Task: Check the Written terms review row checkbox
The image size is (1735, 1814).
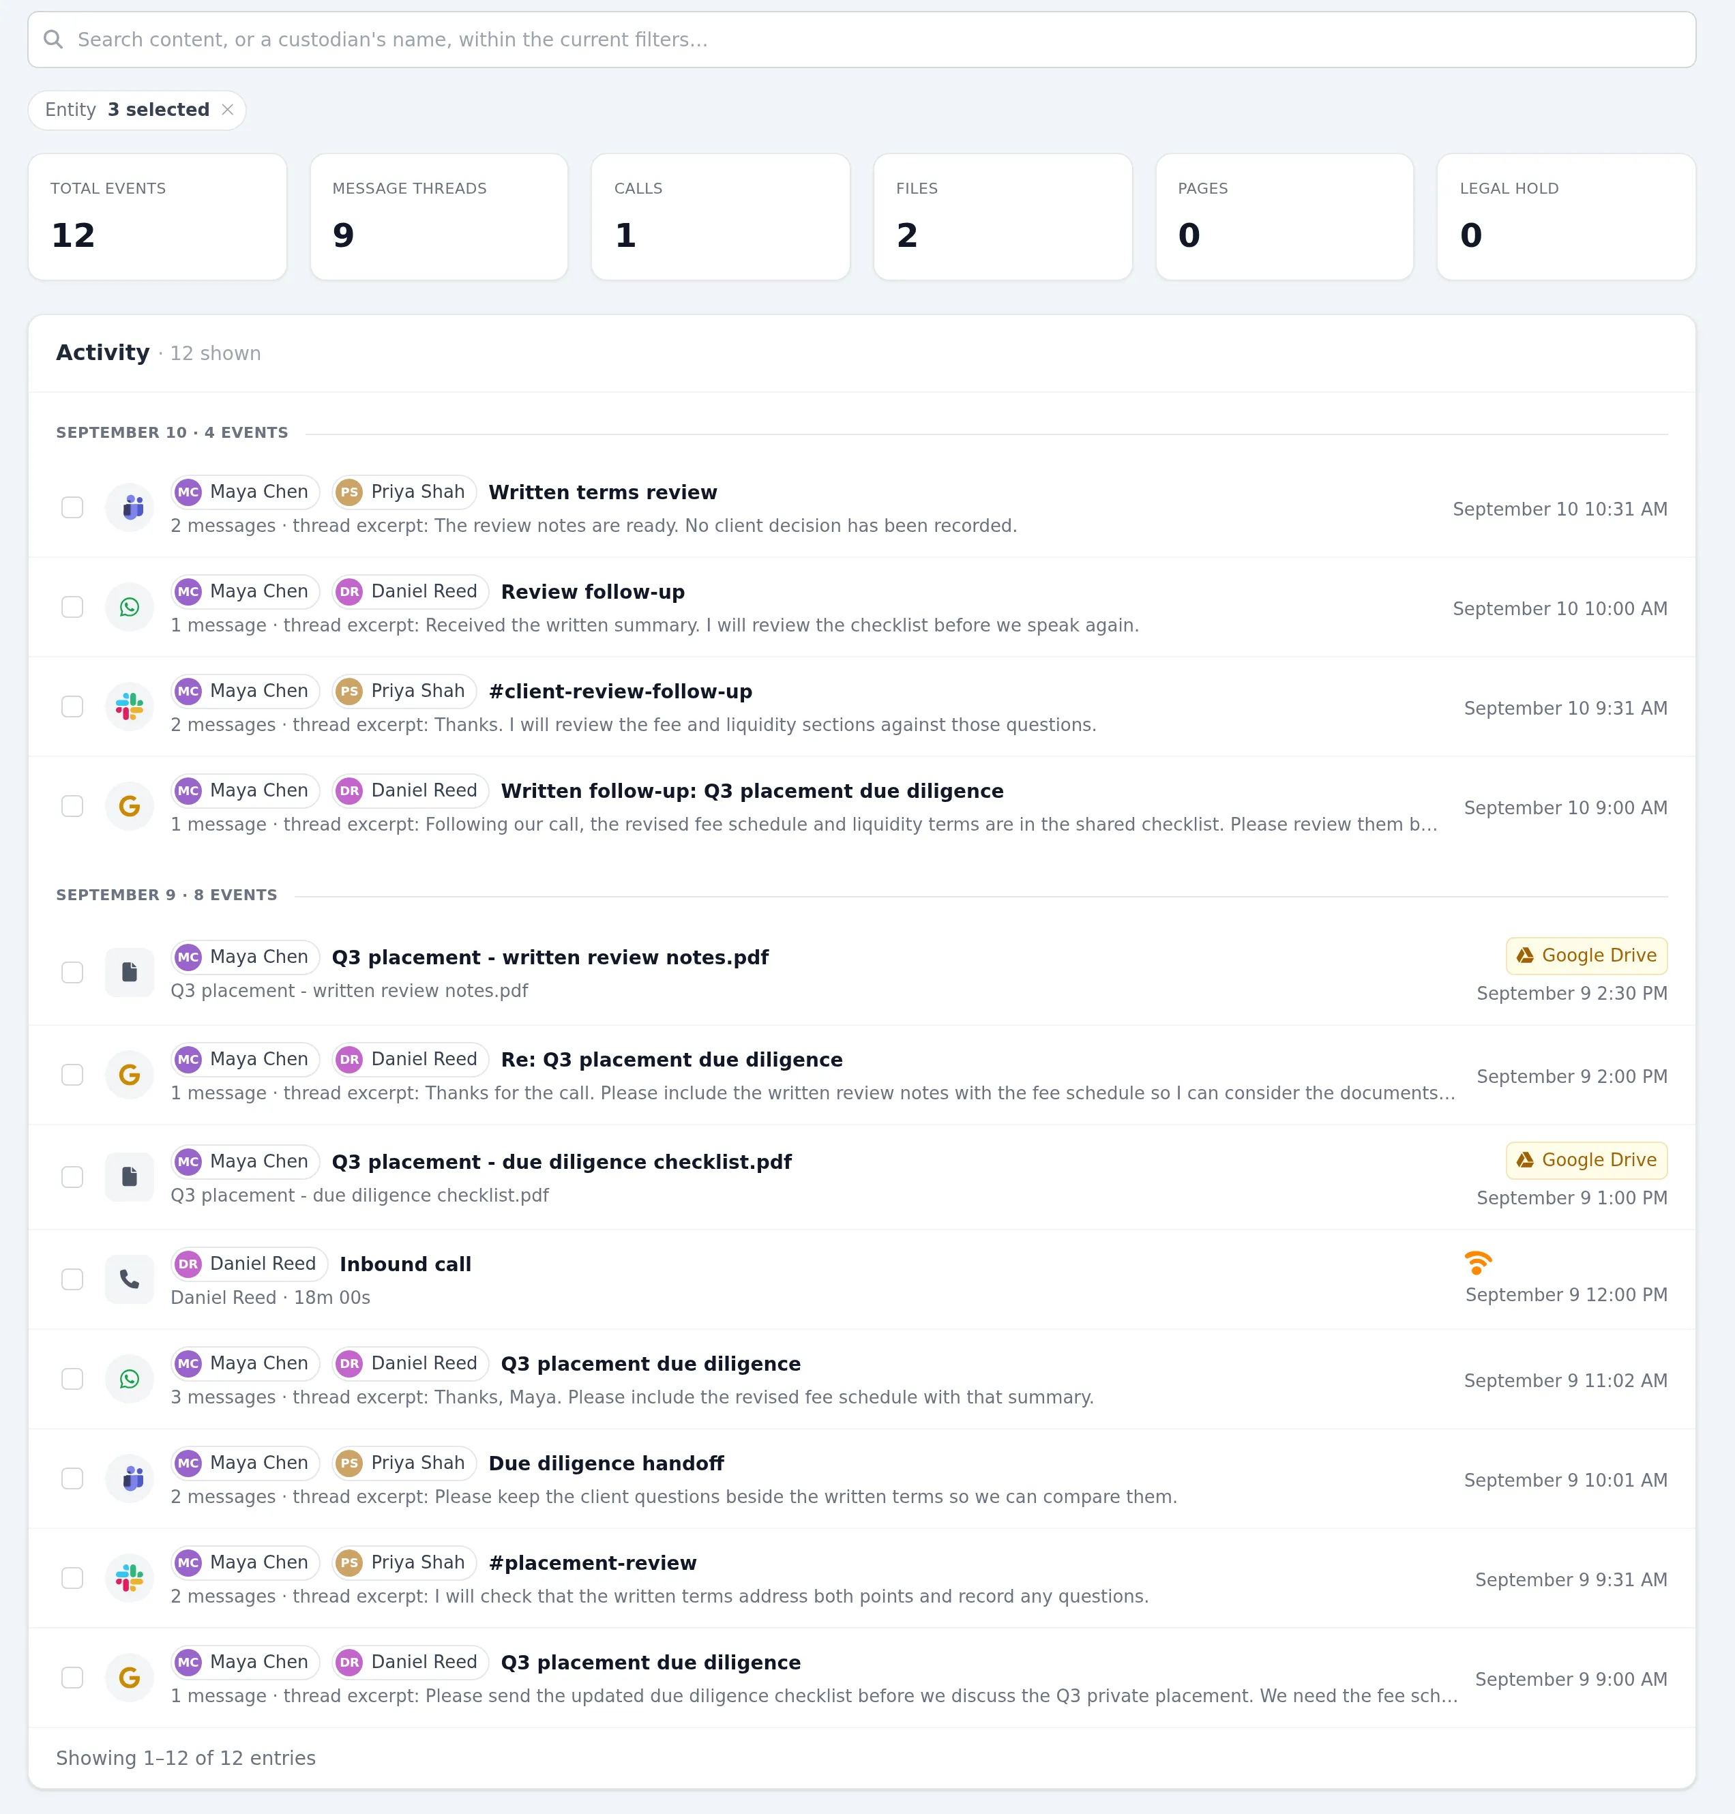Action: pyautogui.click(x=72, y=507)
